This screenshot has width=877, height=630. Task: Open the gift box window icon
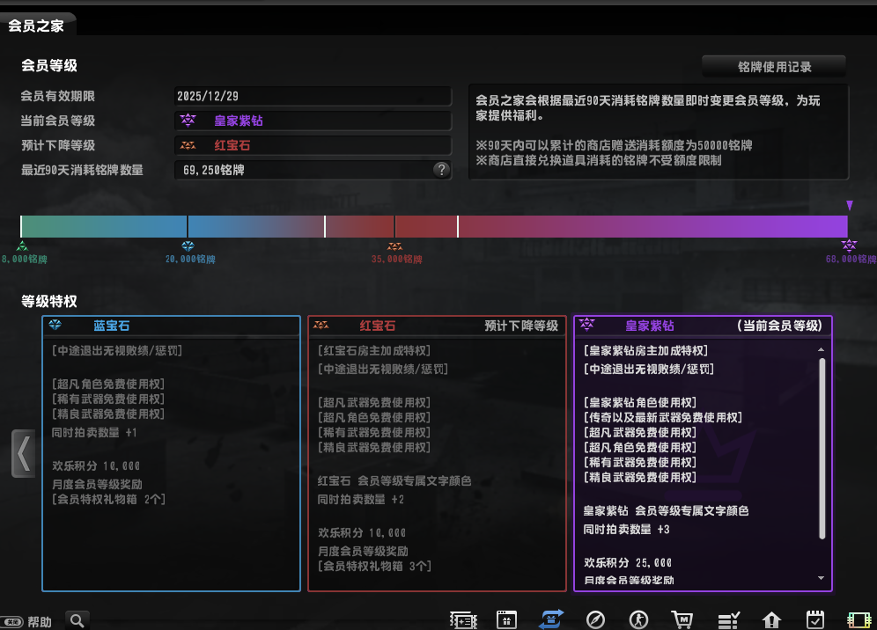tap(506, 620)
